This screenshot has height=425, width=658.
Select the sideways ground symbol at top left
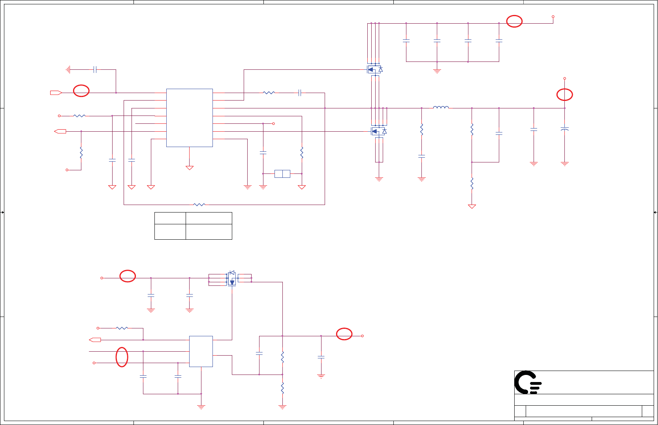[x=68, y=70]
